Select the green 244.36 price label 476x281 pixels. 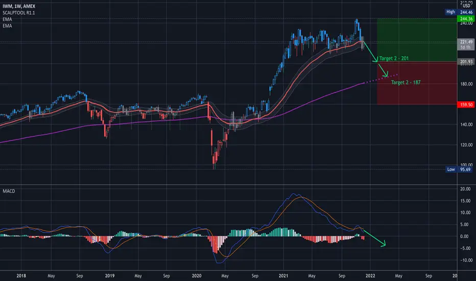[466, 19]
